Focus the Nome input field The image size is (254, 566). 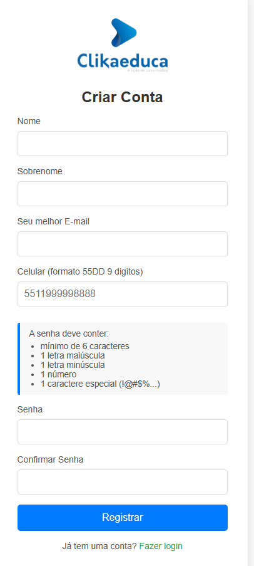(x=123, y=144)
